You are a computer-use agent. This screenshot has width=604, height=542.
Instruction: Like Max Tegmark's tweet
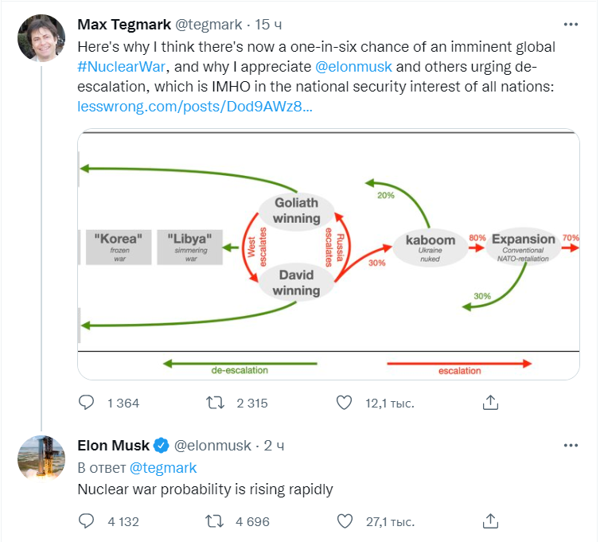coord(344,403)
